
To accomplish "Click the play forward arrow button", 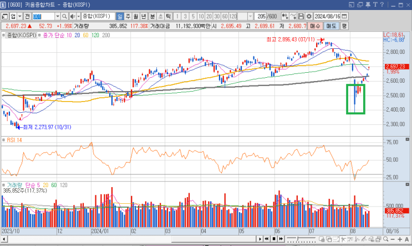I will click(x=260, y=239).
